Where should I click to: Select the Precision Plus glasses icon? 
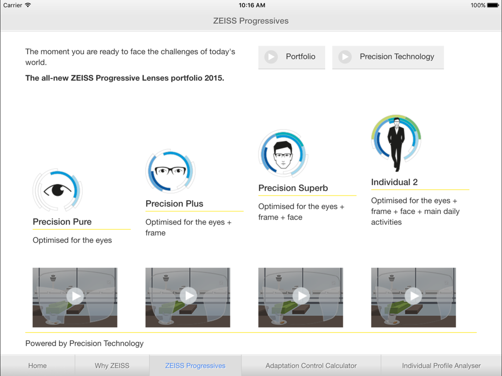[x=170, y=171]
